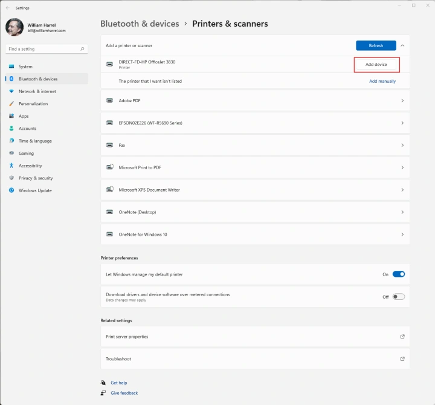This screenshot has height=405, width=435.
Task: Click the back arrow in Settings title bar
Action: point(7,8)
